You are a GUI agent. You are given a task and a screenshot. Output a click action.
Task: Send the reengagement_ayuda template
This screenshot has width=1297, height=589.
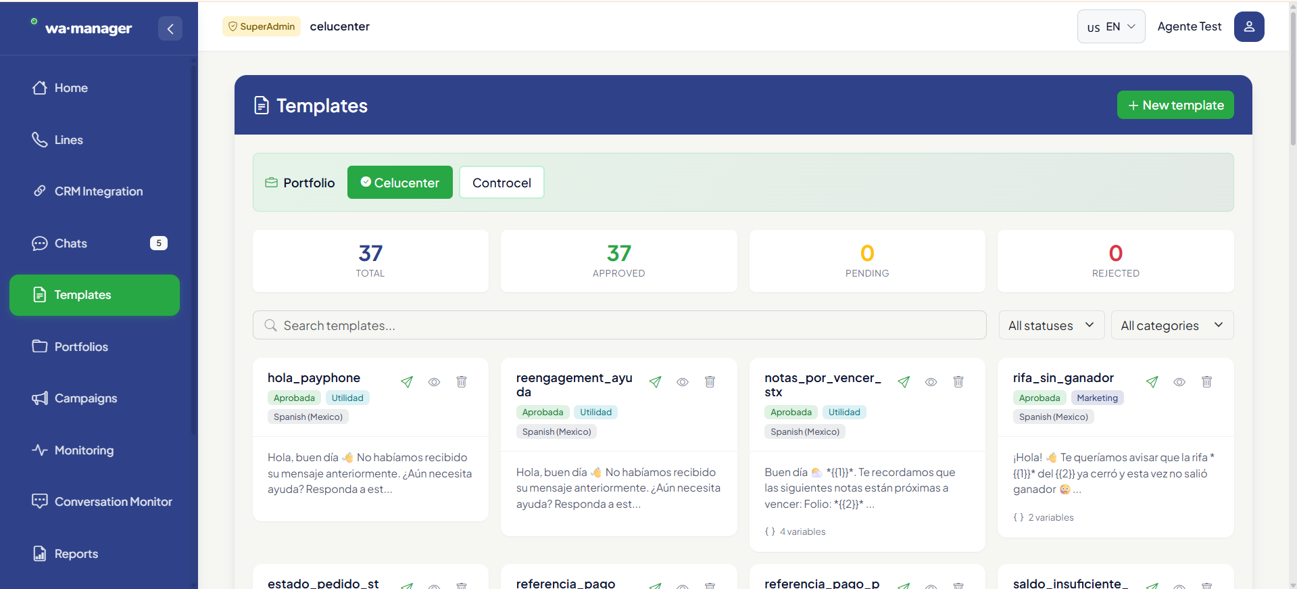click(x=655, y=382)
